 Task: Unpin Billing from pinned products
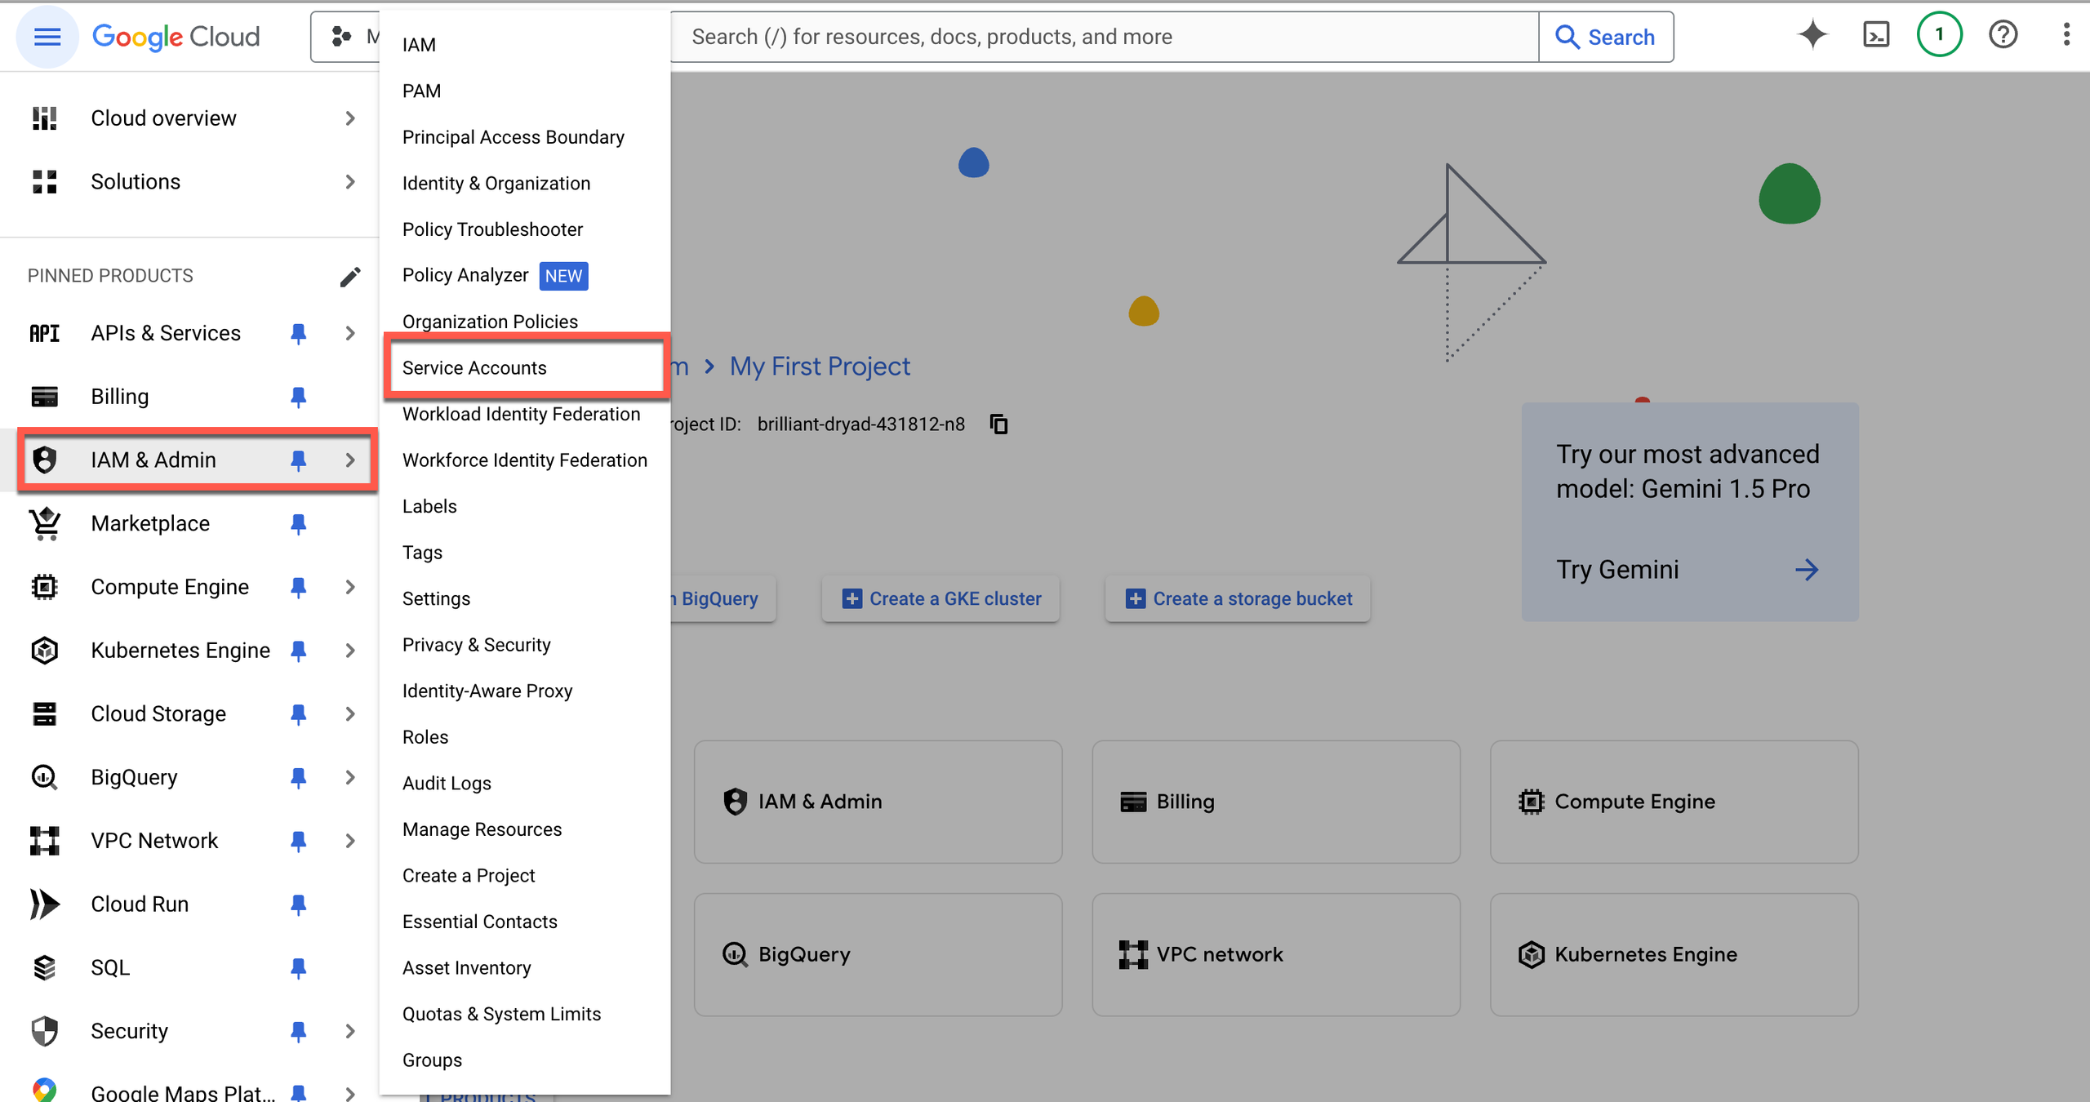click(298, 397)
